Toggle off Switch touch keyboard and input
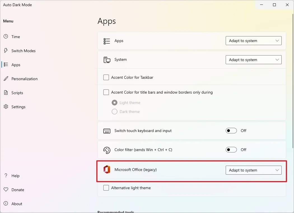 pyautogui.click(x=231, y=131)
